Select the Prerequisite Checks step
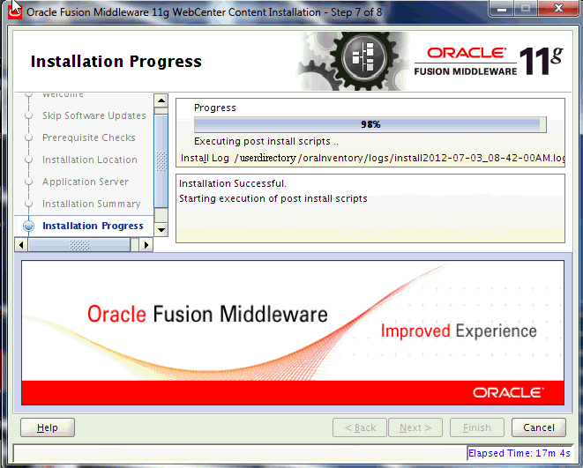Image resolution: width=583 pixels, height=468 pixels. (88, 137)
